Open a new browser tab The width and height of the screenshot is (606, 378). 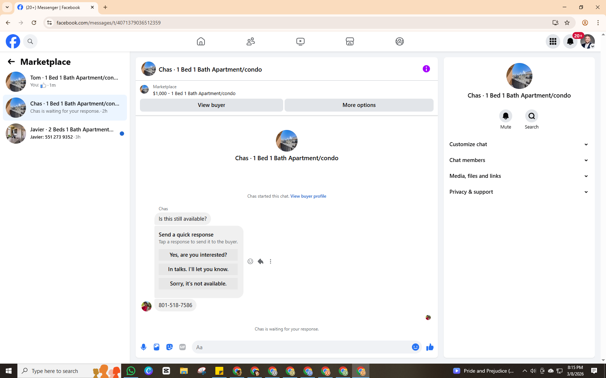click(105, 7)
